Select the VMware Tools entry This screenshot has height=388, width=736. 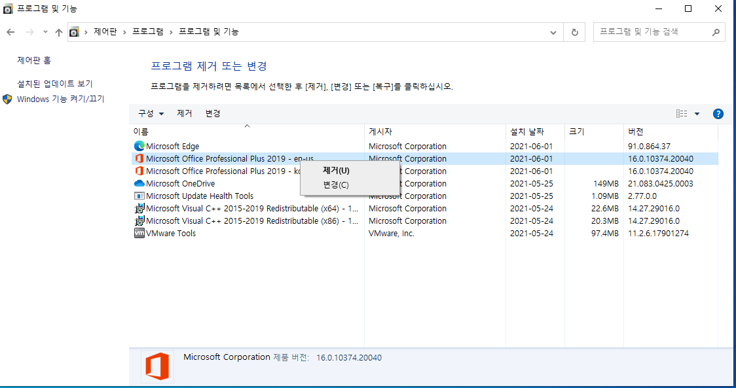(171, 233)
